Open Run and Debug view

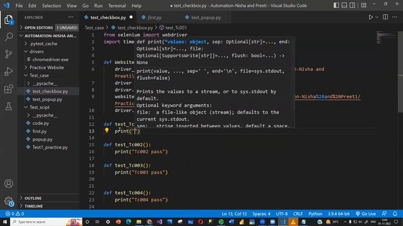pos(8,72)
